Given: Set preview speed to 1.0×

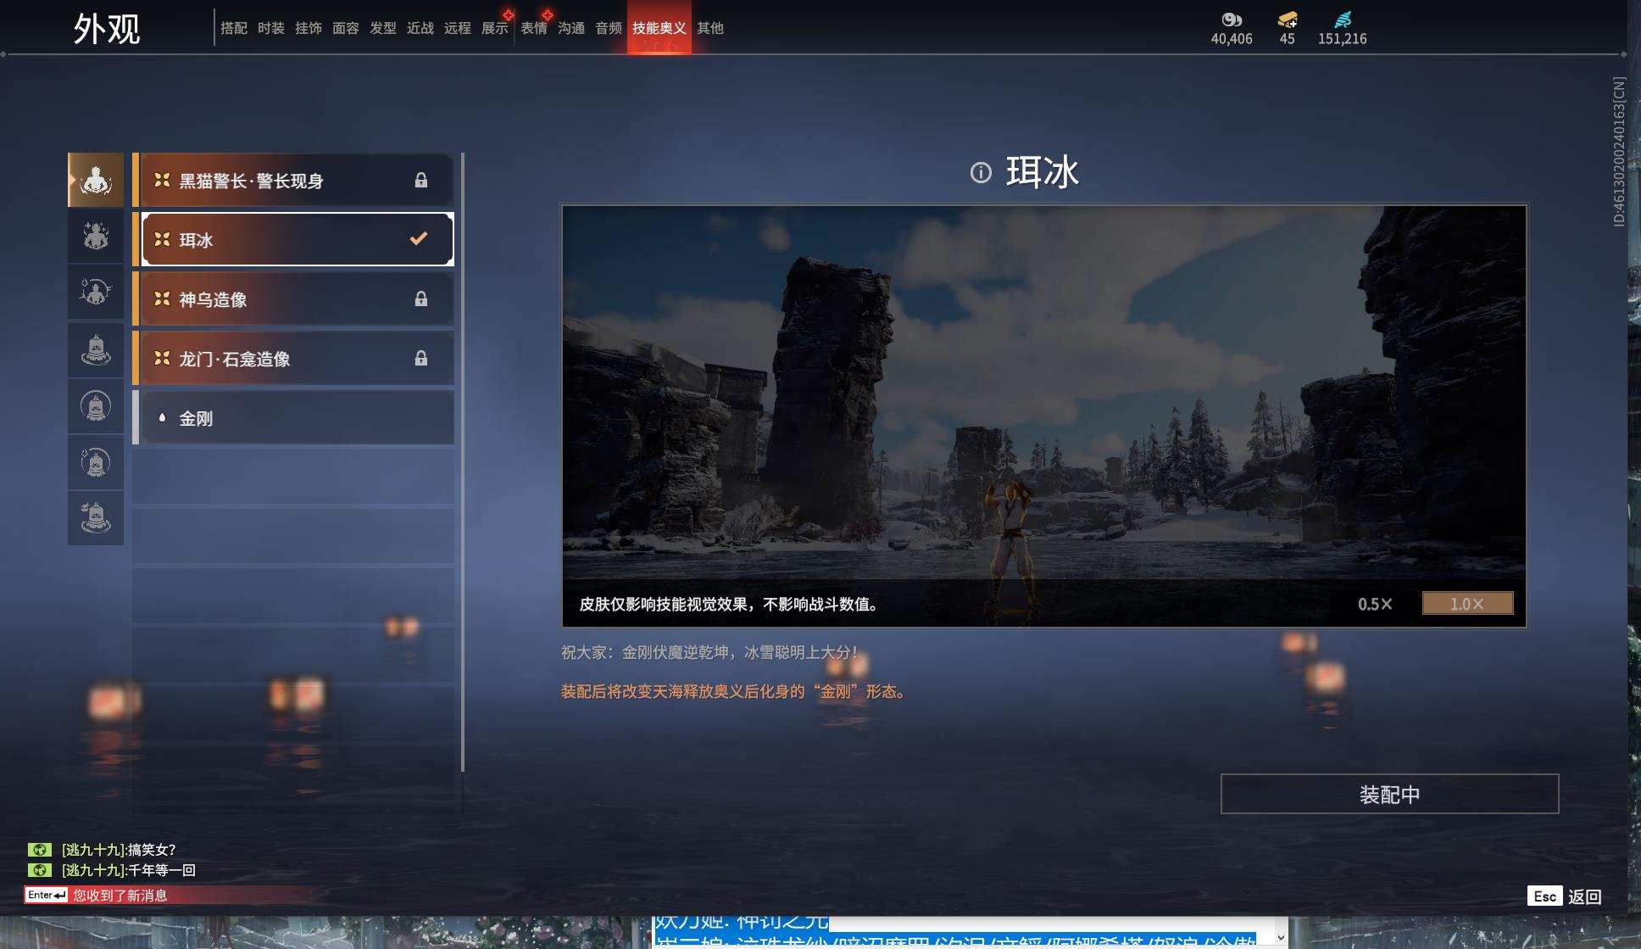Looking at the screenshot, I should click(x=1467, y=604).
